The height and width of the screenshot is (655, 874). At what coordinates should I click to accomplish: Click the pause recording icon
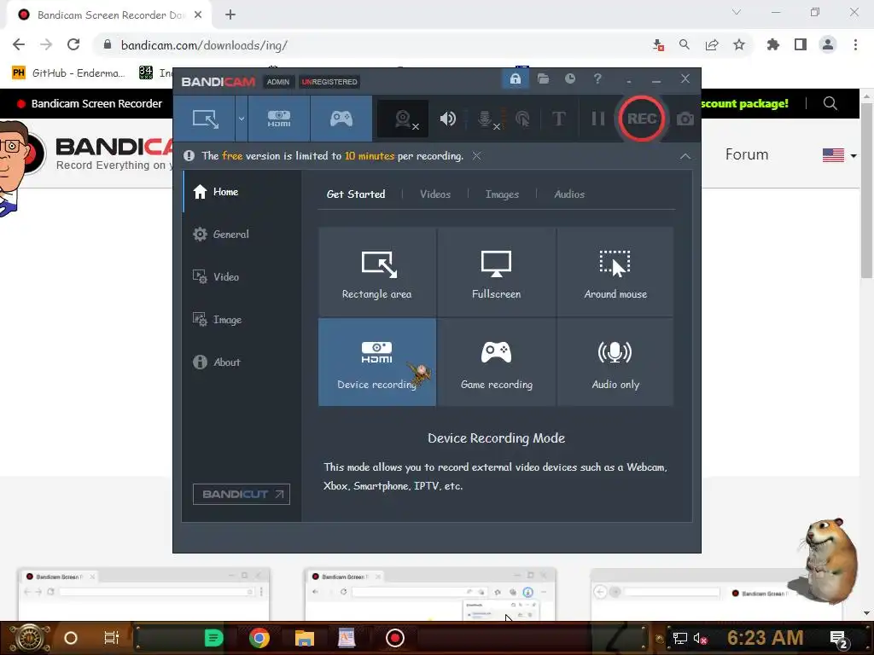(x=598, y=119)
